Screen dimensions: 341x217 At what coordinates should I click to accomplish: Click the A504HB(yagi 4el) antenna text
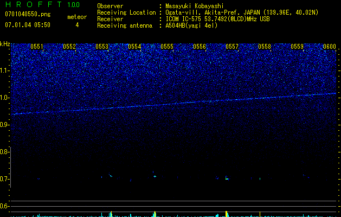click(191, 25)
